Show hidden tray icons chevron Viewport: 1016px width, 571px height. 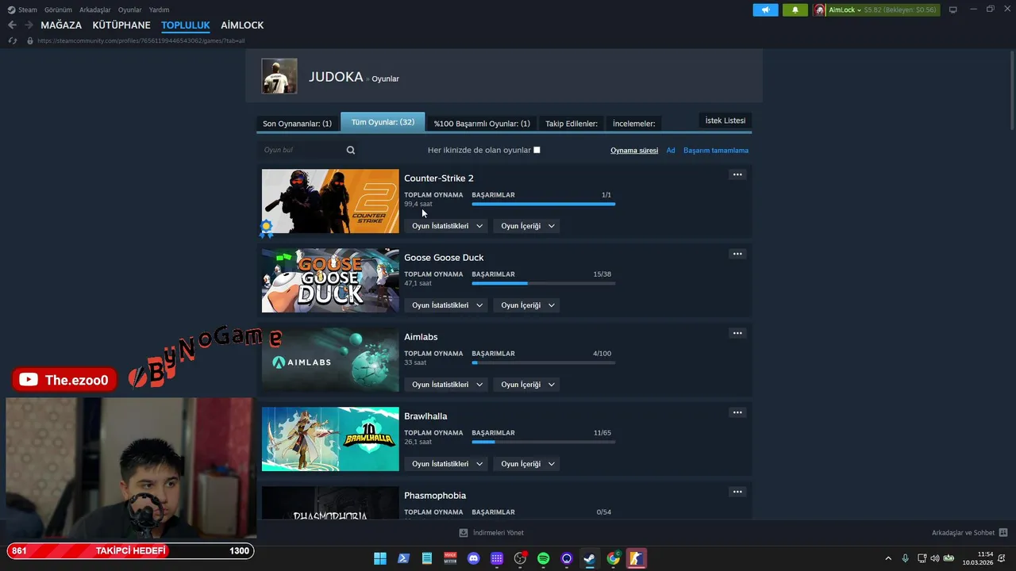(888, 558)
